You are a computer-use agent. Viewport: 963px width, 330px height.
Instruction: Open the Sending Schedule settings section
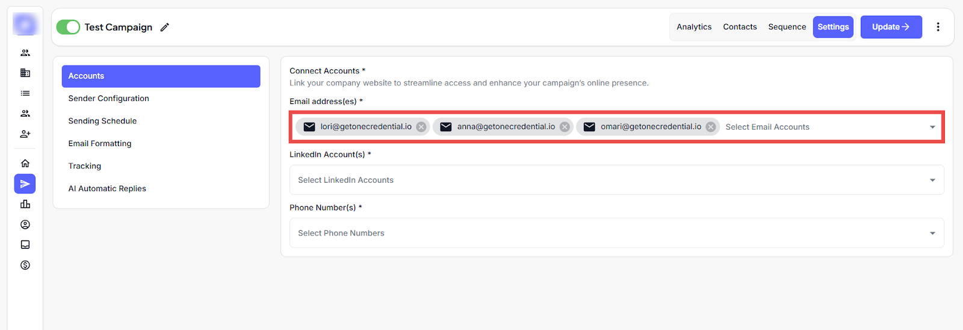point(102,121)
